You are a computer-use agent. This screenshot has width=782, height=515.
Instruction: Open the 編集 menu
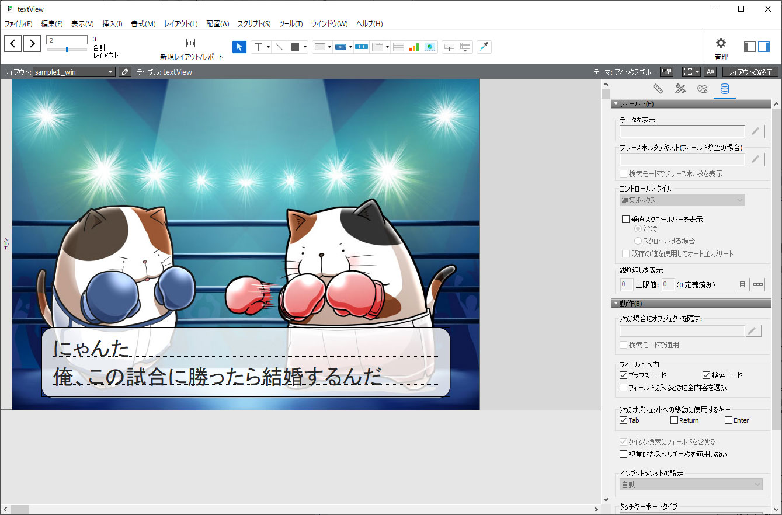[x=51, y=24]
